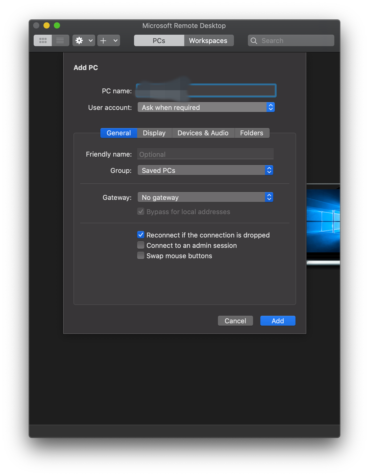Viewport: 369px width, 476px height.
Task: Open the Gateway dropdown
Action: [205, 197]
